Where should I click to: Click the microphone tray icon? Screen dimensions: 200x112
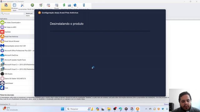pyautogui.click(x=167, y=109)
